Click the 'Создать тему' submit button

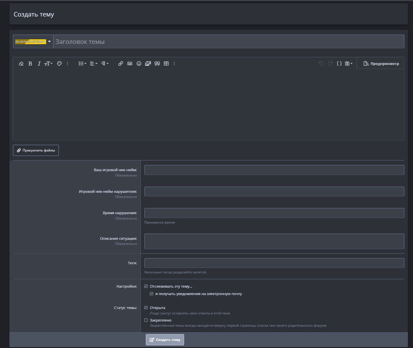[x=165, y=340]
